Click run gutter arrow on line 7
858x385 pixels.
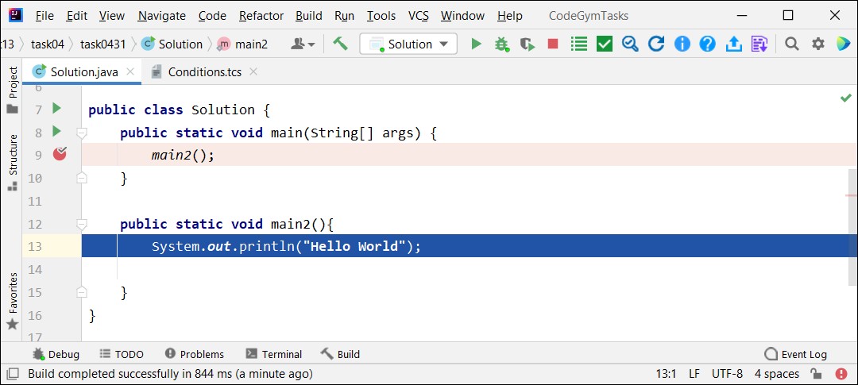point(56,108)
